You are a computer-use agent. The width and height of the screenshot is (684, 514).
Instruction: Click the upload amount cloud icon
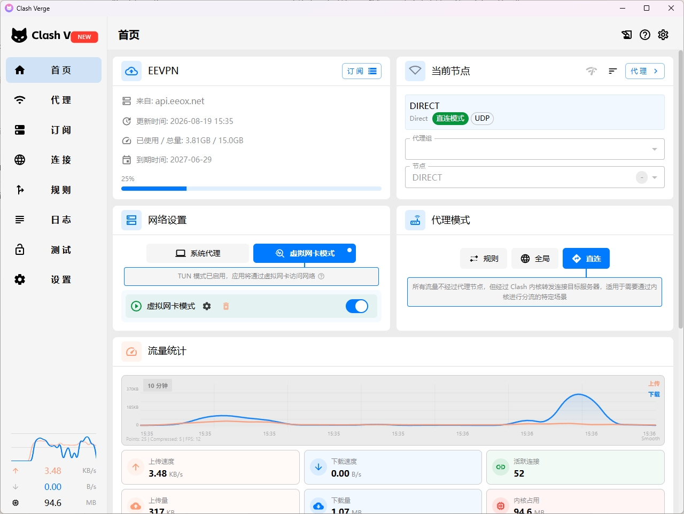click(x=136, y=506)
